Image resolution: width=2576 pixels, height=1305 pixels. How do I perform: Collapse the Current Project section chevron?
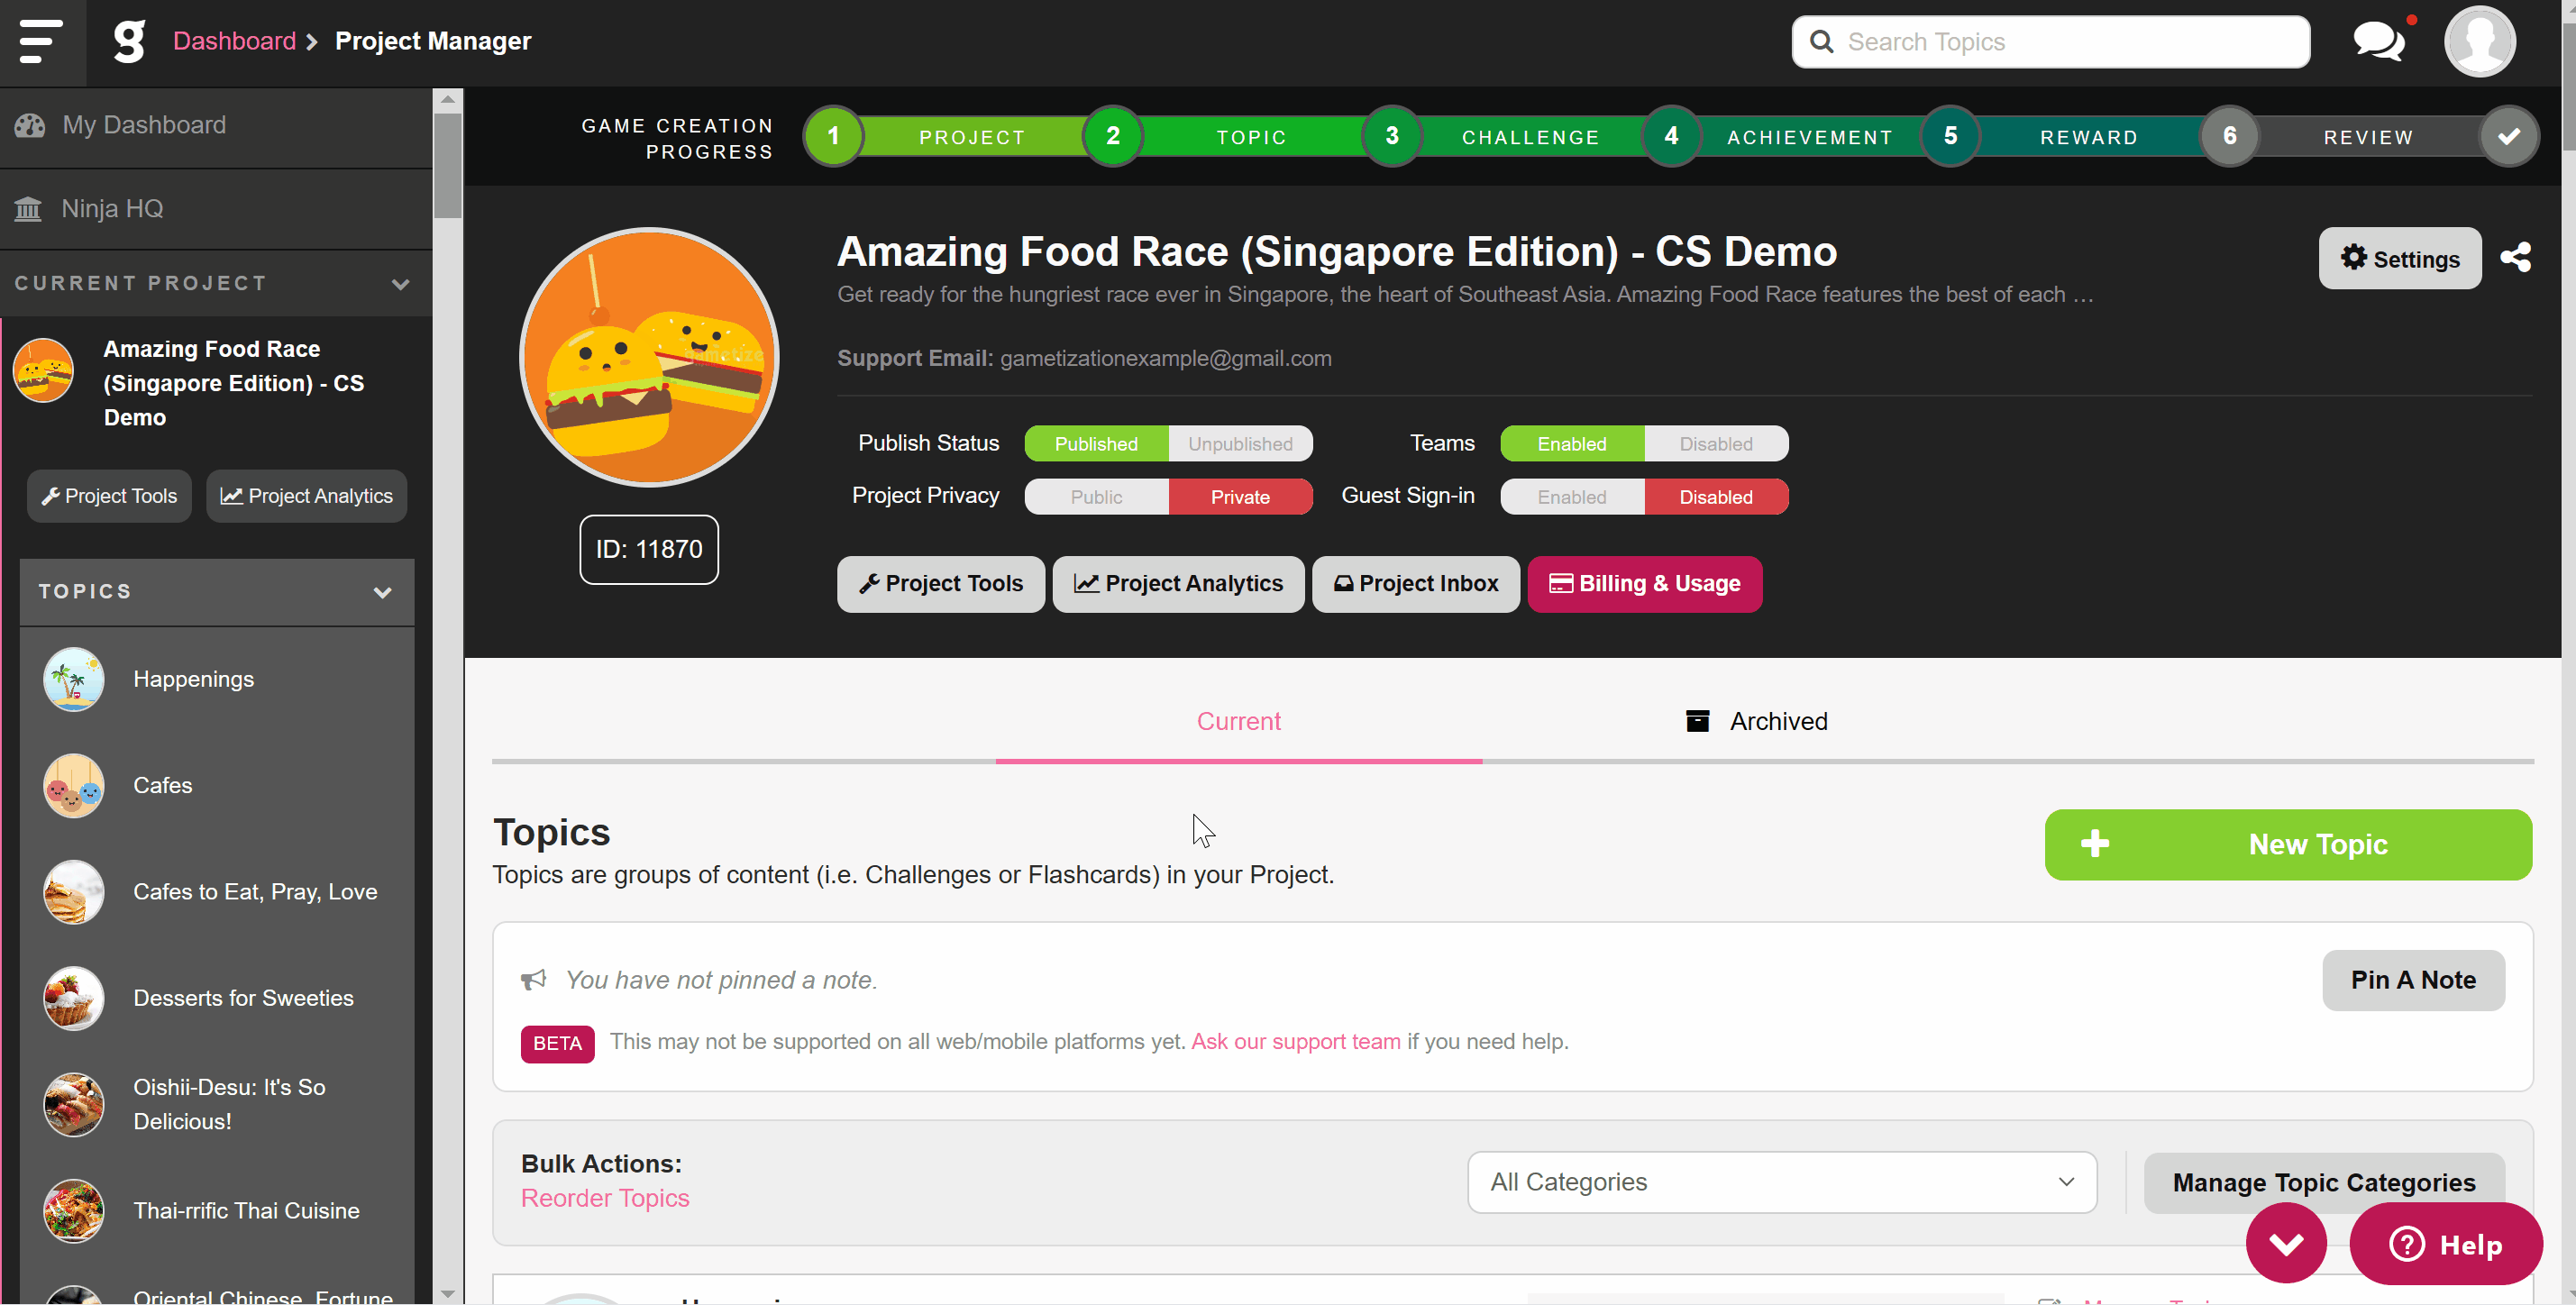tap(401, 284)
